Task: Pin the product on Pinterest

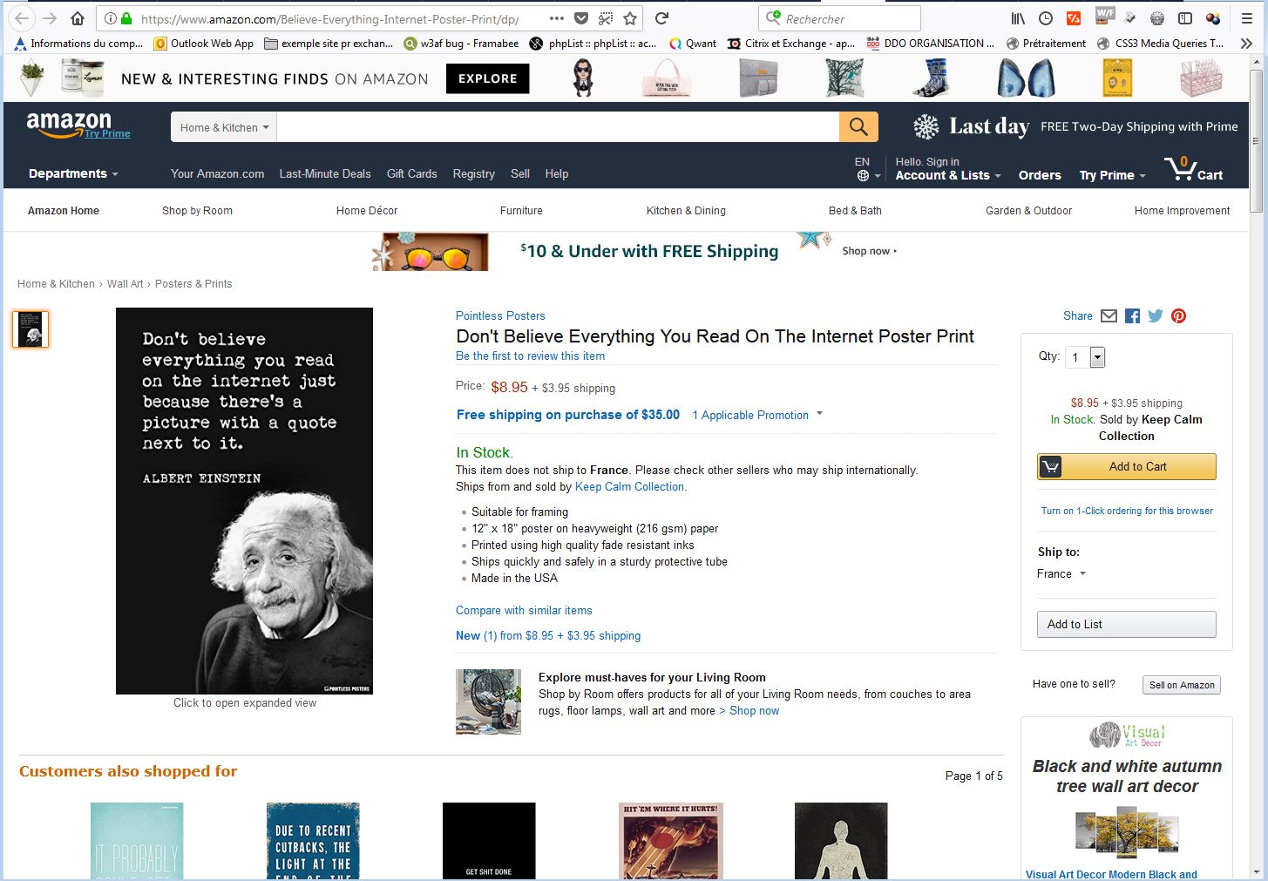Action: tap(1178, 316)
